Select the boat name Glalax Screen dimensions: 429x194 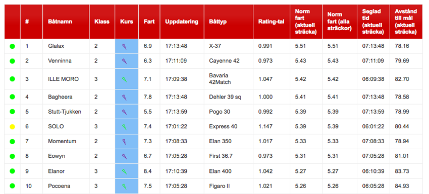pos(56,46)
